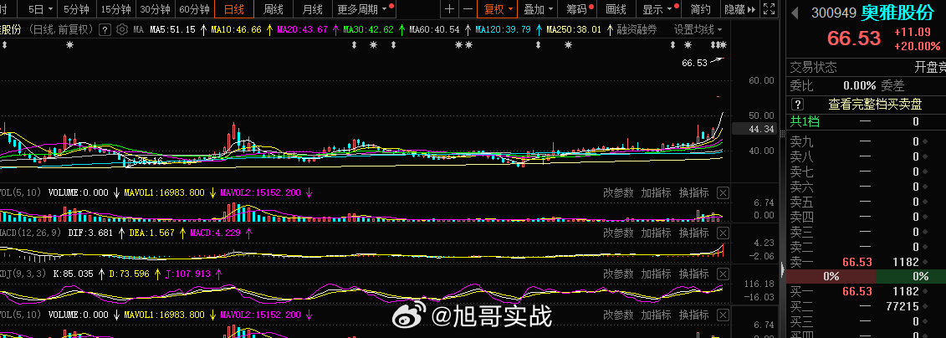Click diamond icon on 卖一 row

pos(925,262)
